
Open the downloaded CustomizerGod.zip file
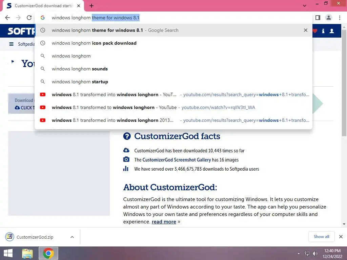point(35,237)
